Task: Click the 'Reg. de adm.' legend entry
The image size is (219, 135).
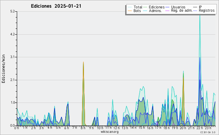Action: coord(179,11)
